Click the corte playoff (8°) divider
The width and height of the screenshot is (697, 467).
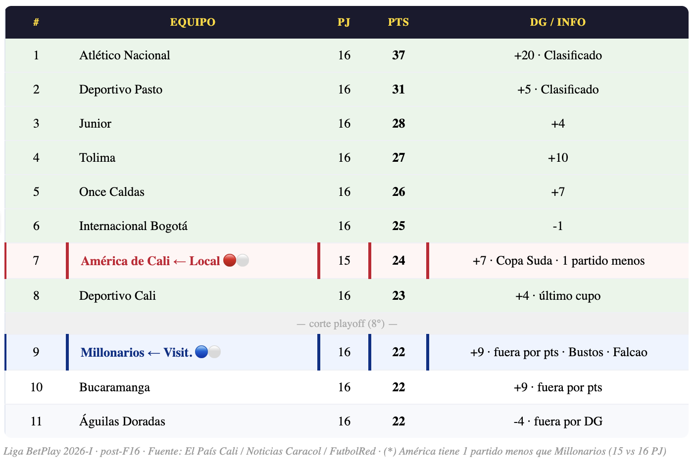pyautogui.click(x=347, y=324)
